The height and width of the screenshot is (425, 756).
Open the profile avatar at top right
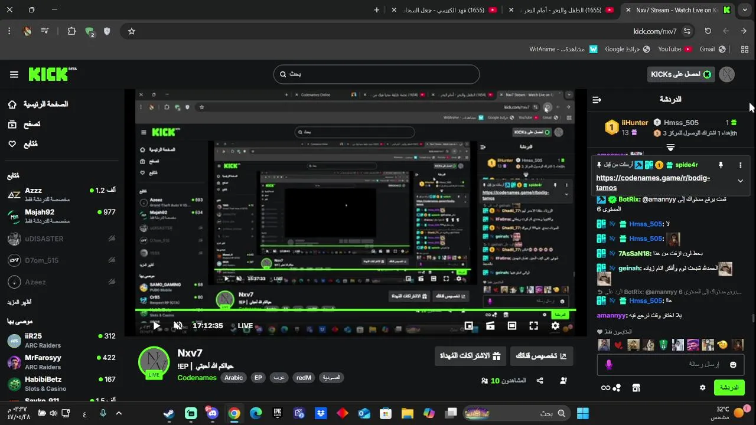coord(727,74)
